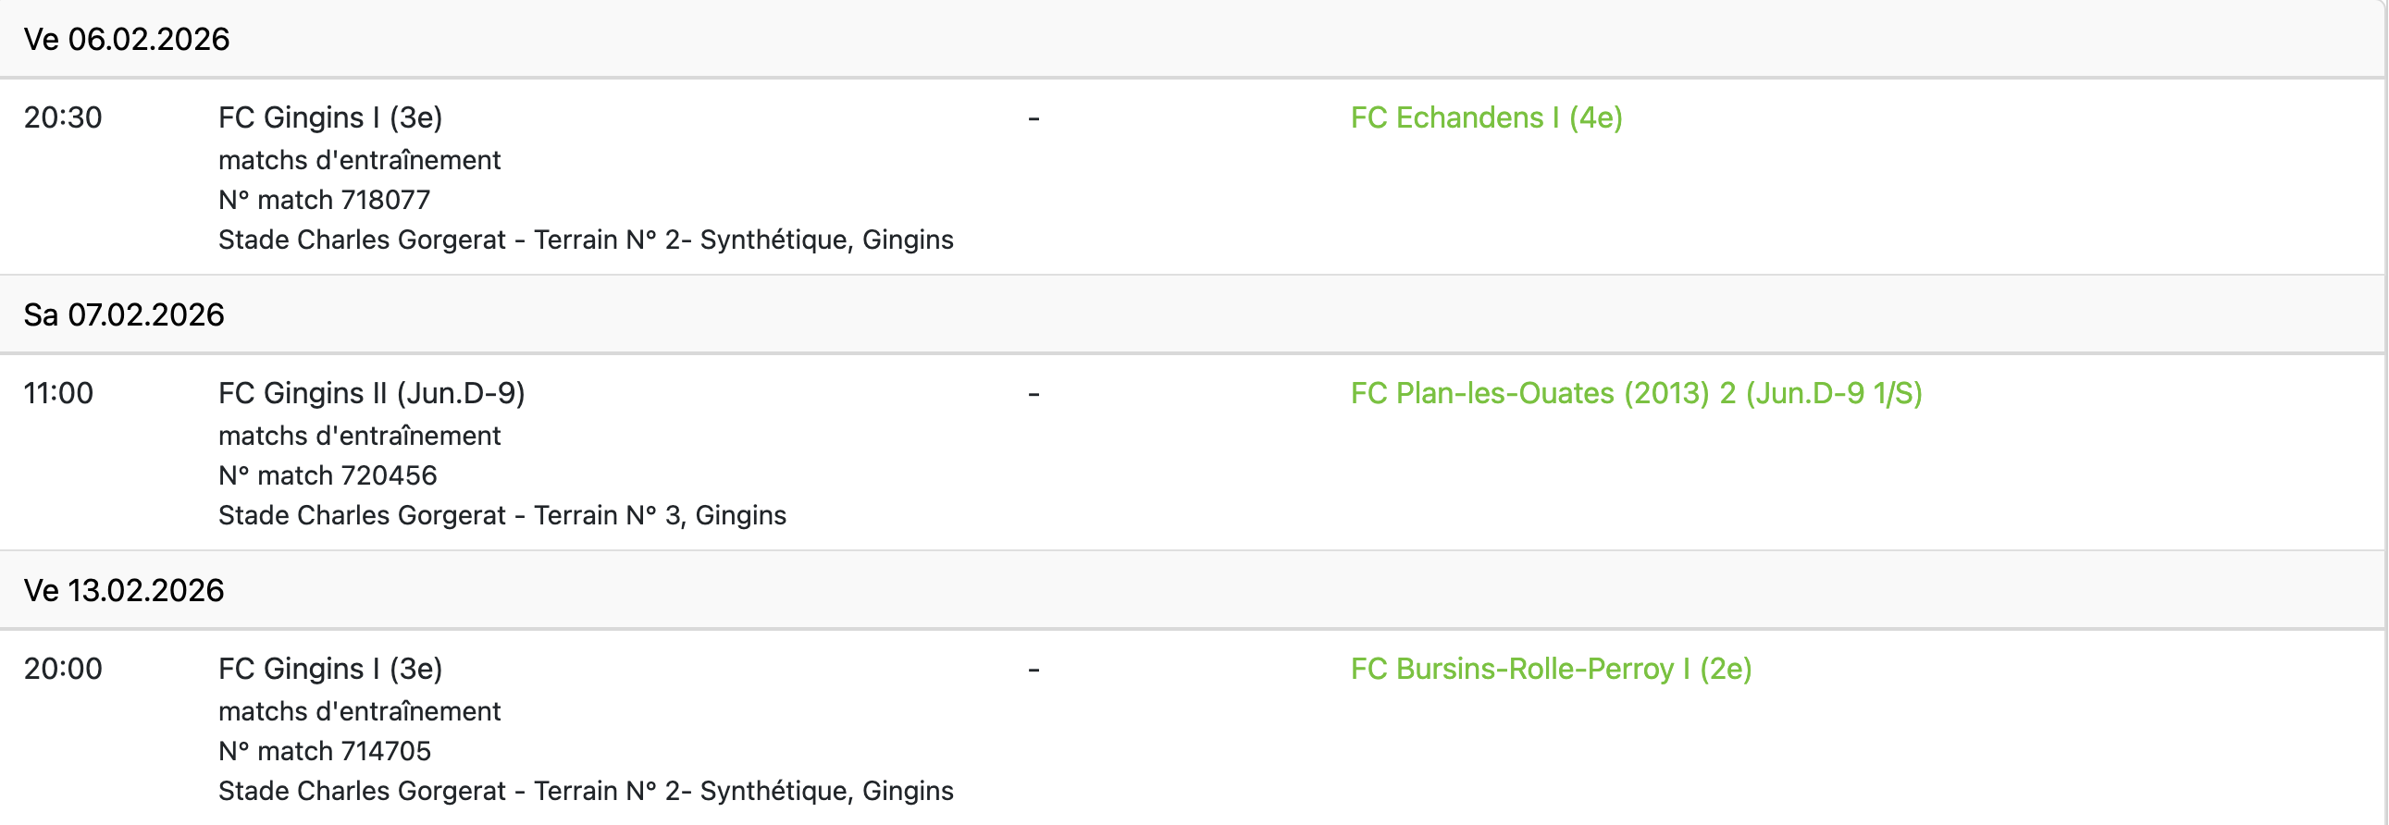Click the 11:00 kickoff time
The height and width of the screenshot is (825, 2389).
coord(58,393)
